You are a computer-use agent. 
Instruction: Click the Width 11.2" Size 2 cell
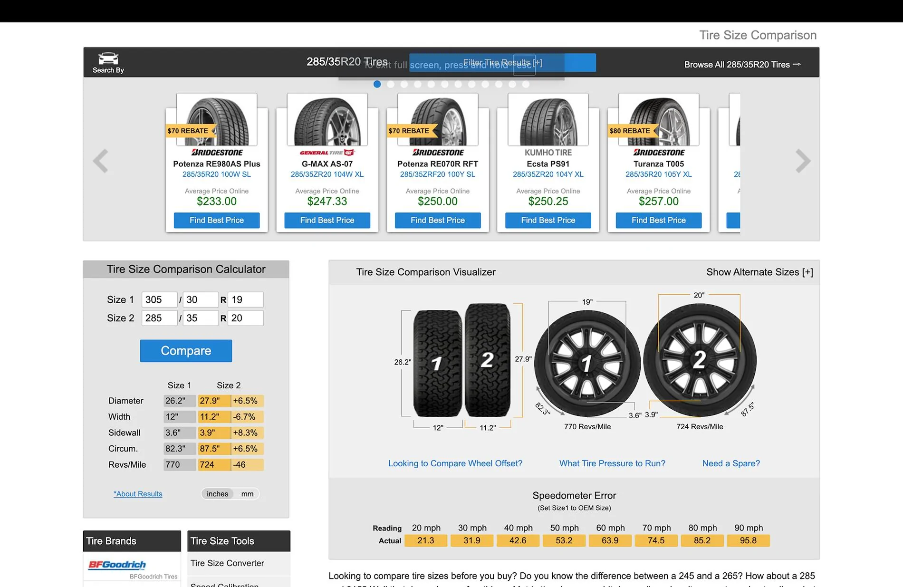tap(214, 417)
